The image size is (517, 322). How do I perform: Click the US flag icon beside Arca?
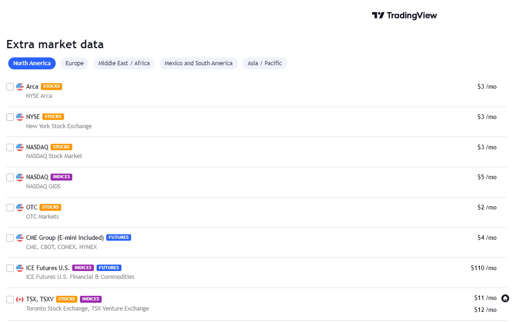(x=20, y=87)
